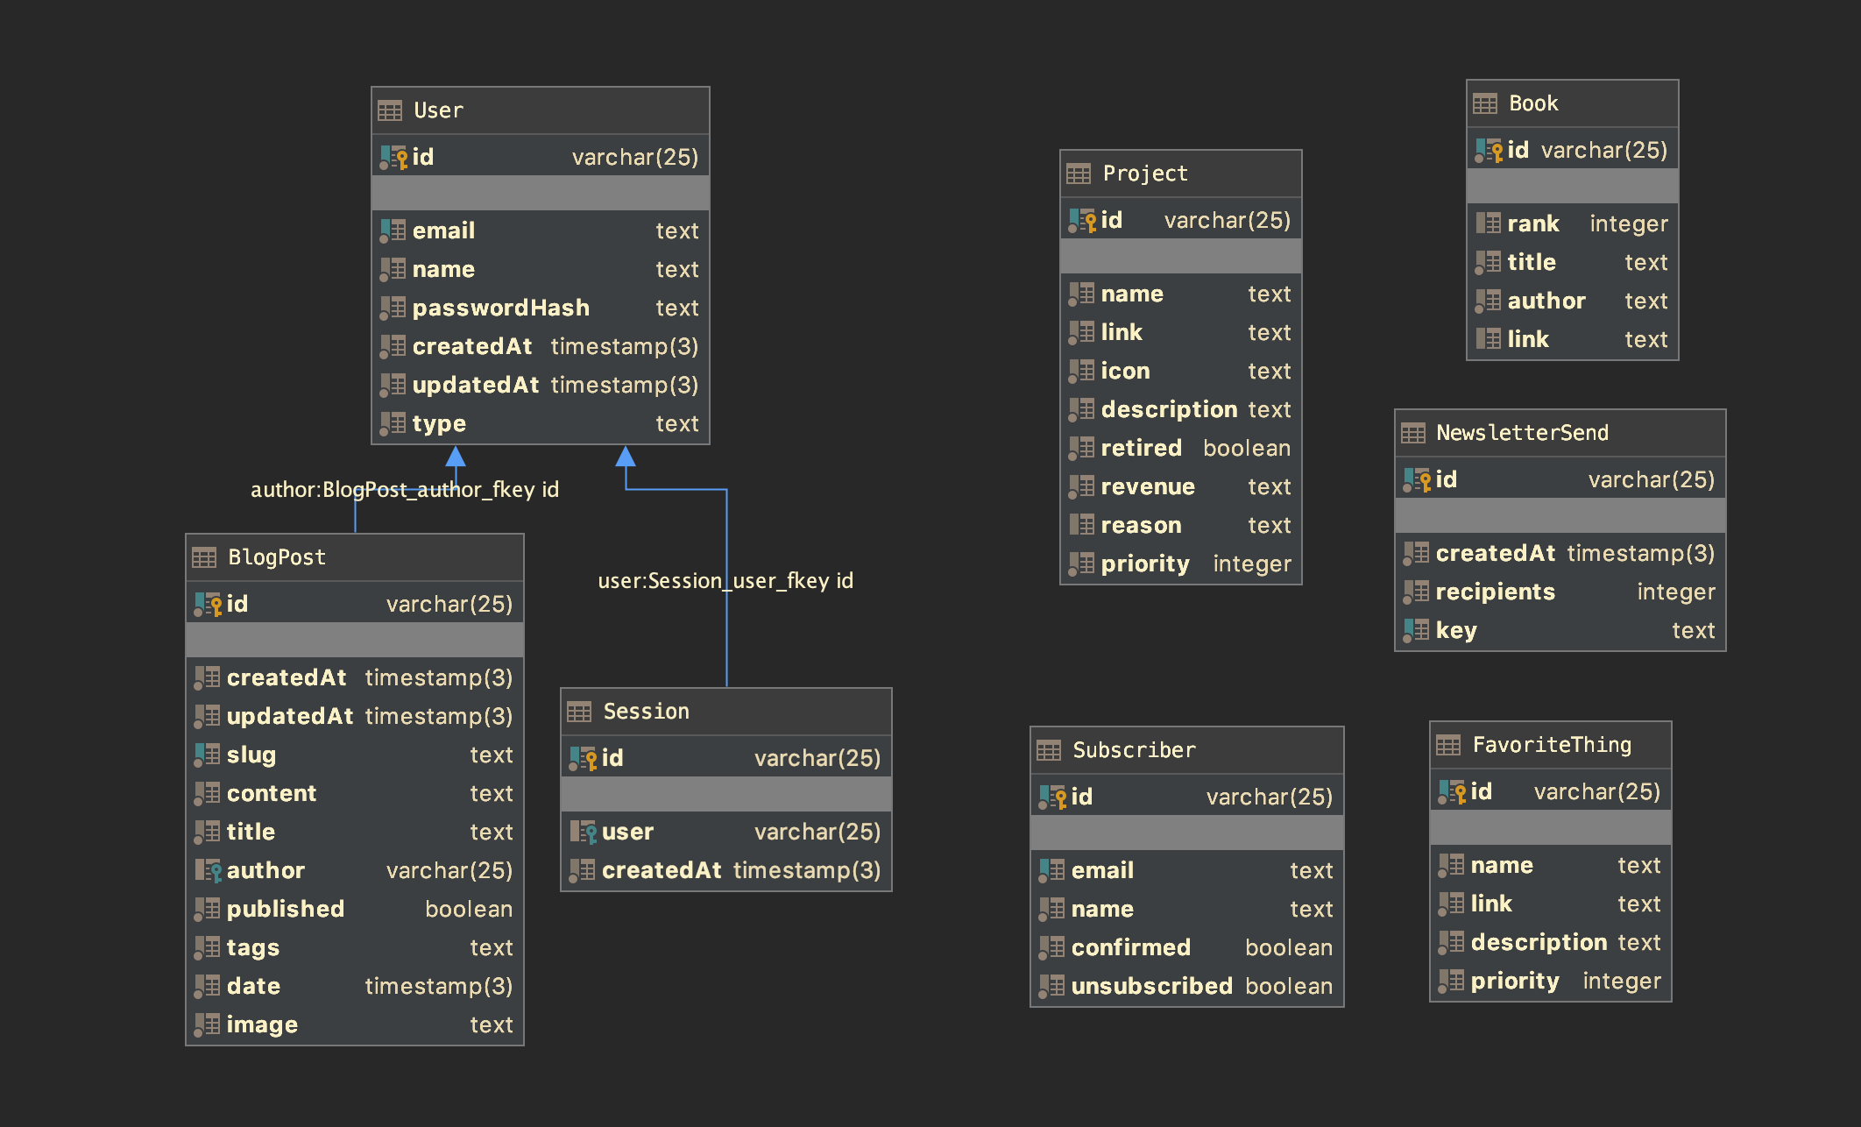Viewport: 1861px width, 1127px height.
Task: Click the Book rank column icon
Action: click(1488, 224)
